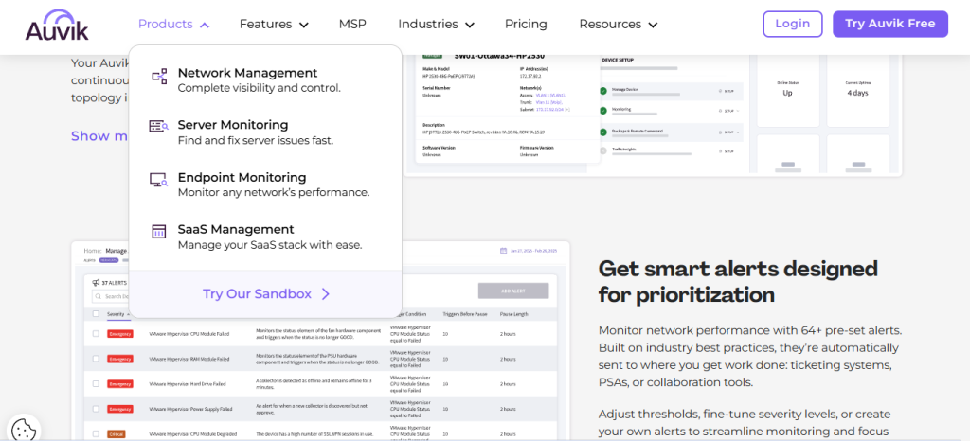Viewport: 970px width, 441px height.
Task: Click the Setup gear in the TrafficInsights row
Action: pyautogui.click(x=721, y=150)
